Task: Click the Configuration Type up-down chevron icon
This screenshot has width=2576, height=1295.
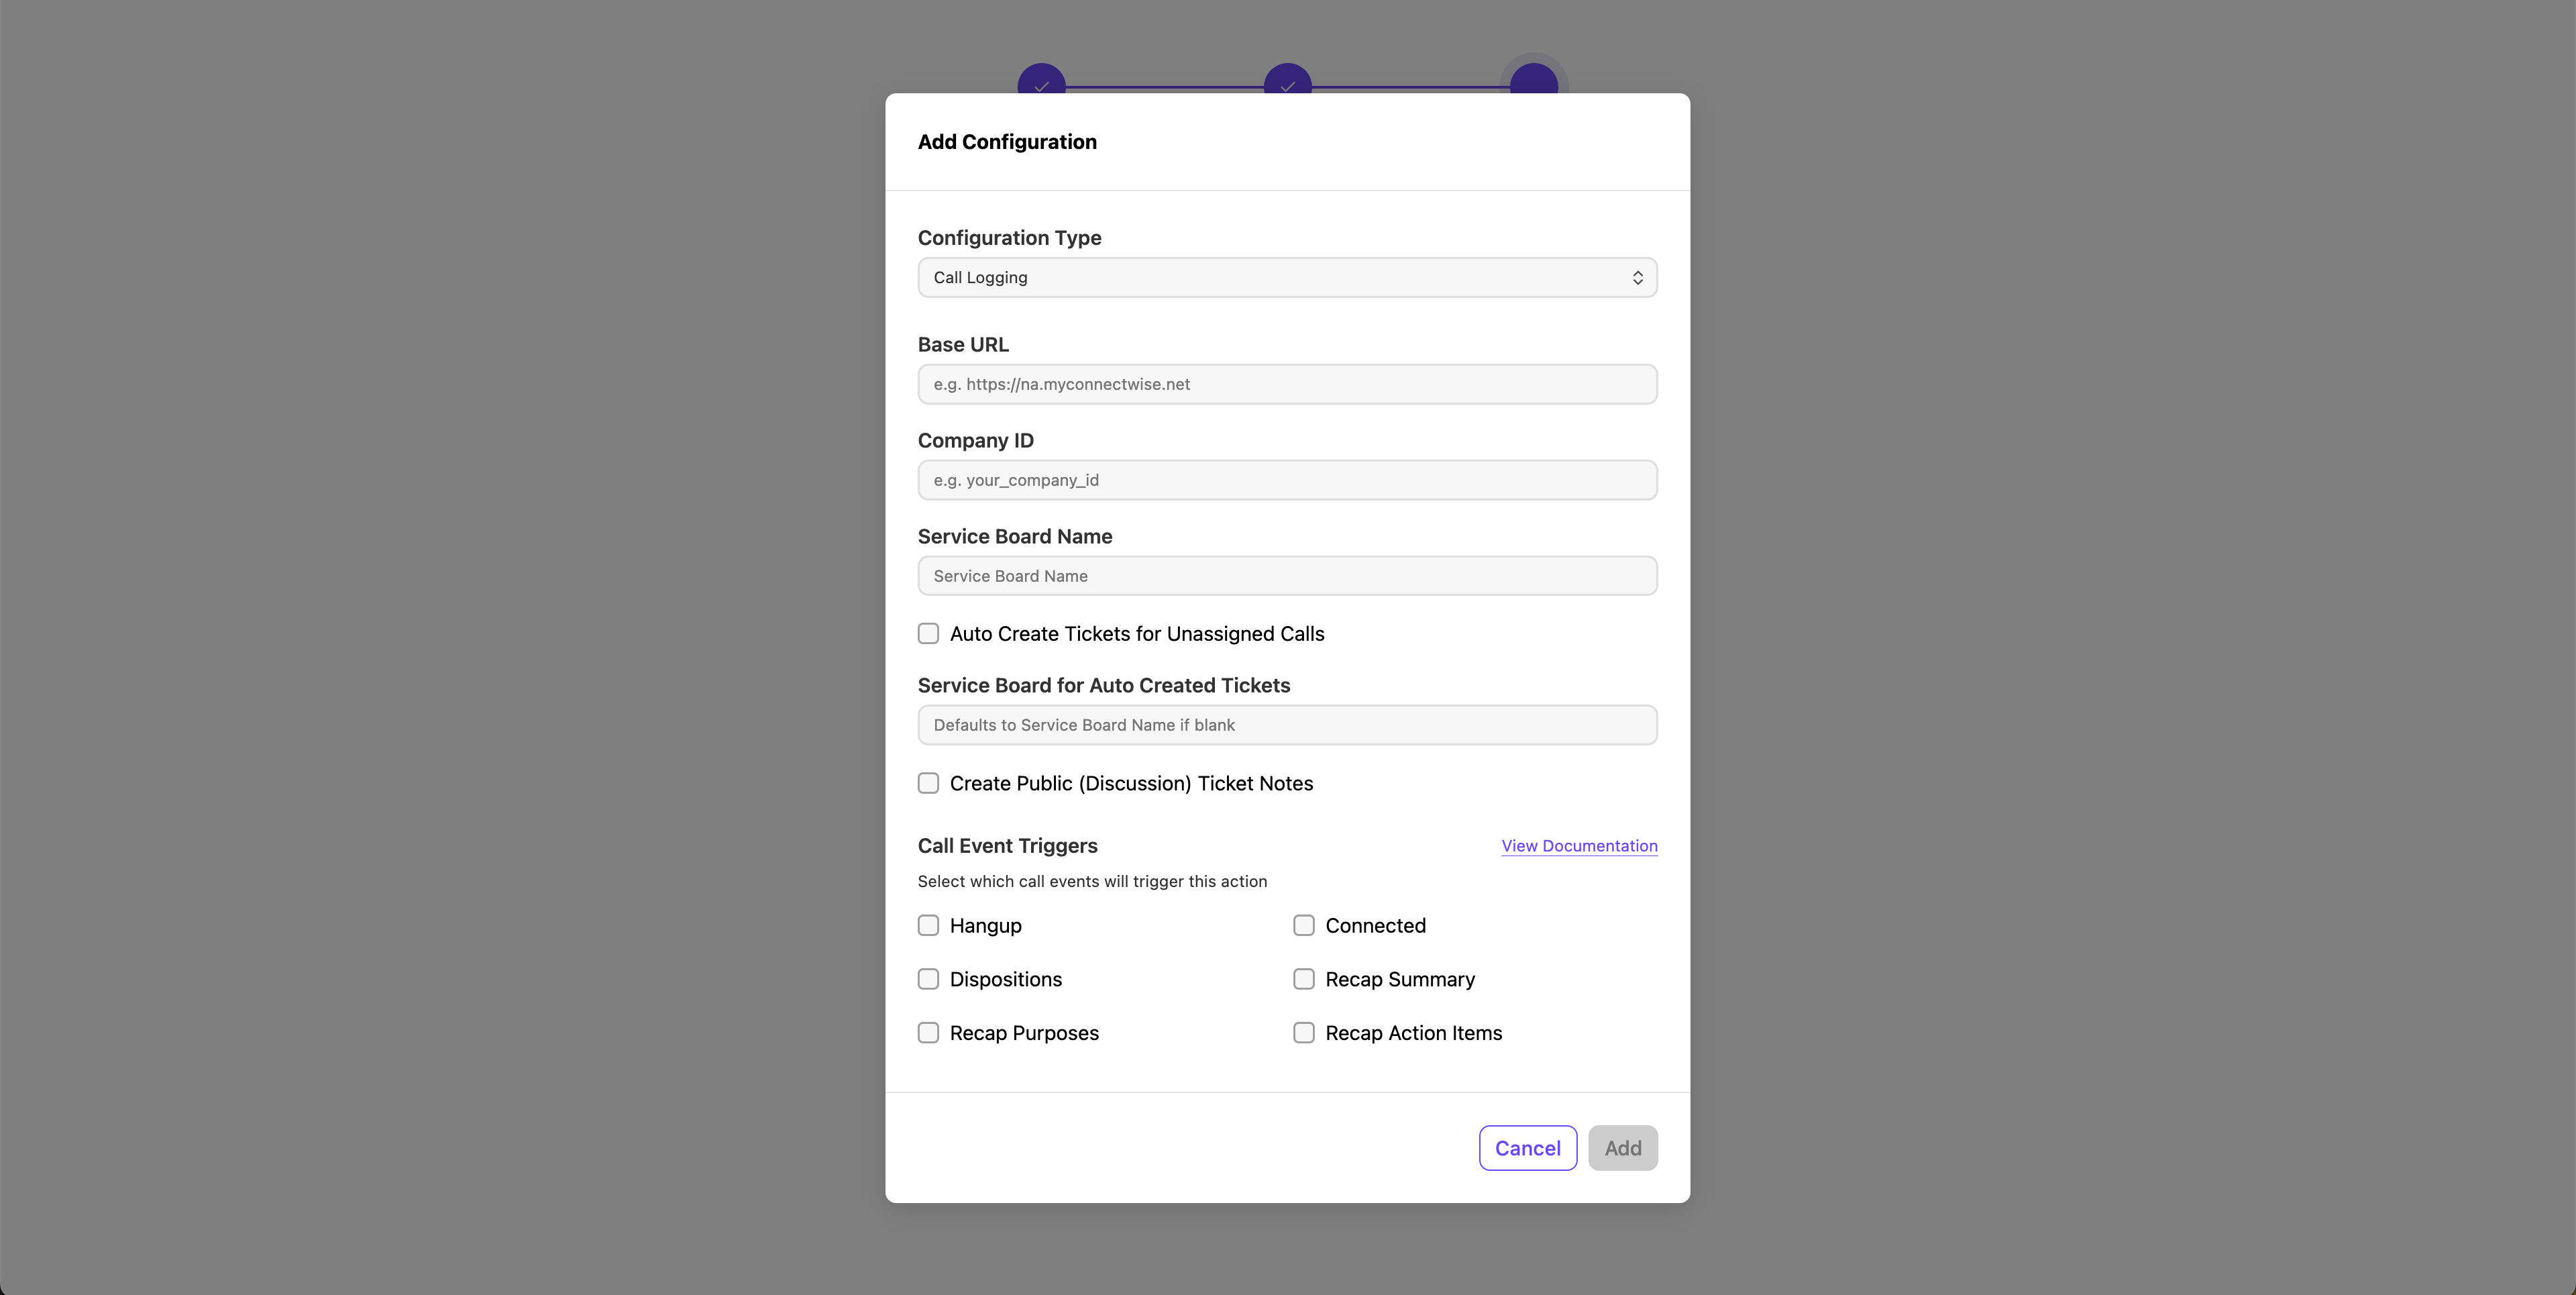Action: 1637,277
